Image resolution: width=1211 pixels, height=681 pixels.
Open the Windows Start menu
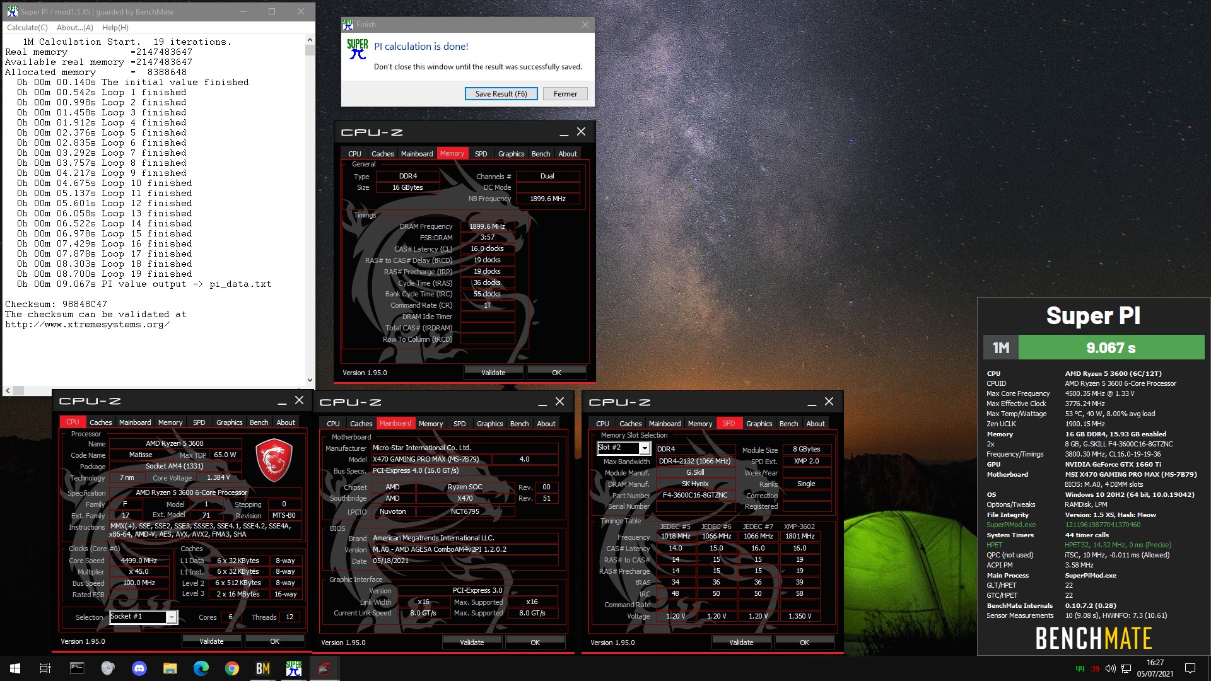pyautogui.click(x=15, y=668)
